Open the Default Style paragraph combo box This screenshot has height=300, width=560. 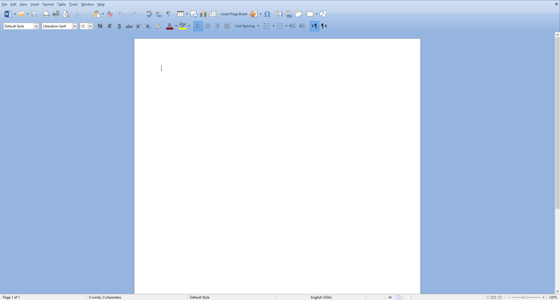tap(21, 26)
